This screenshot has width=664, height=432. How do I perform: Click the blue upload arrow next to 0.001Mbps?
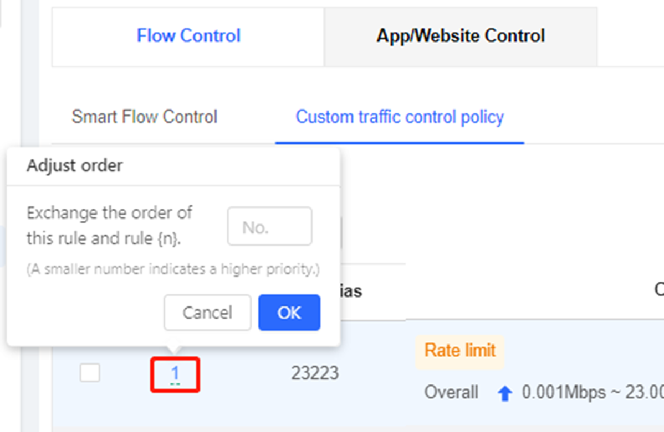504,392
